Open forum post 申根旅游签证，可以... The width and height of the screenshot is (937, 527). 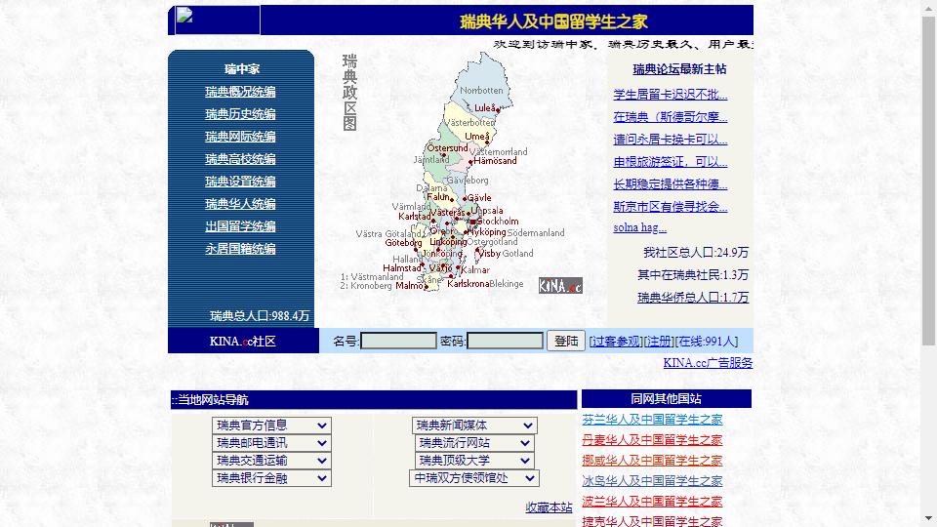click(670, 162)
